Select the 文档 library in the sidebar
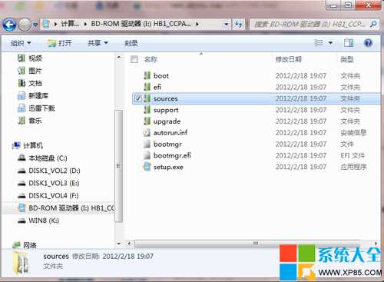 pyautogui.click(x=30, y=83)
